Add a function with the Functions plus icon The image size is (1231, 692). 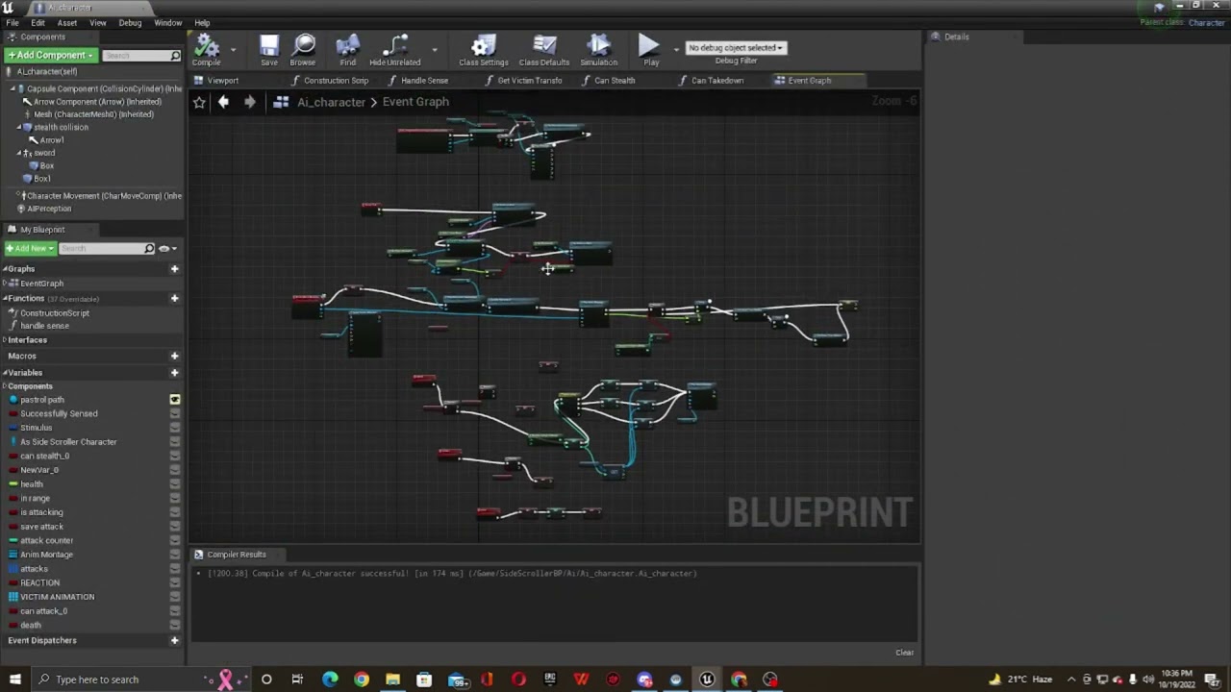174,298
